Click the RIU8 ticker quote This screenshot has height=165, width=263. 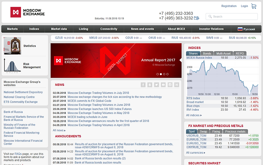coord(186,38)
